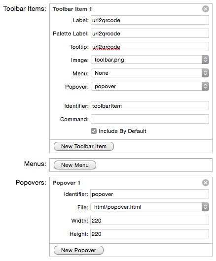Edit the popover Width field

click(x=149, y=221)
